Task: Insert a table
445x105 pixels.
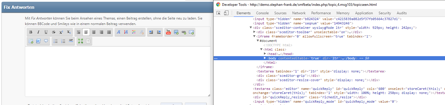Action: (x=31, y=41)
